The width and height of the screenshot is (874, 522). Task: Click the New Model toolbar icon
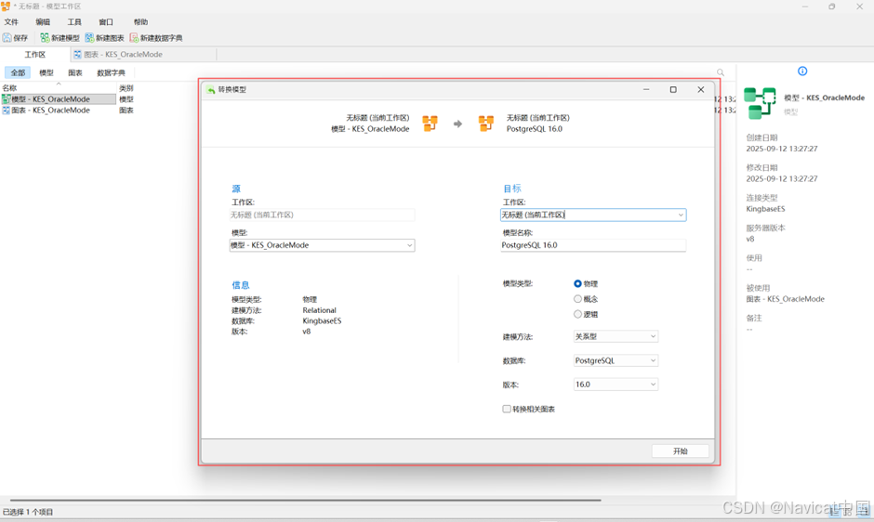pos(45,38)
